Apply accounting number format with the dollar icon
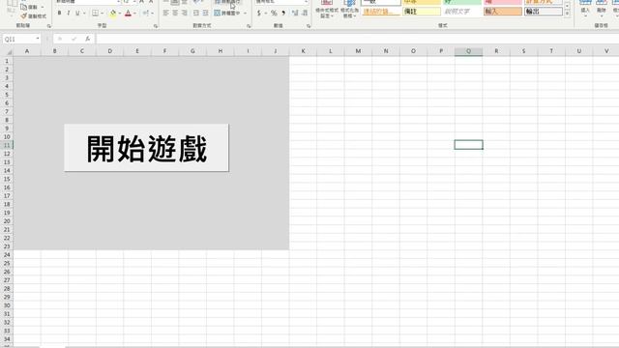 coord(258,13)
